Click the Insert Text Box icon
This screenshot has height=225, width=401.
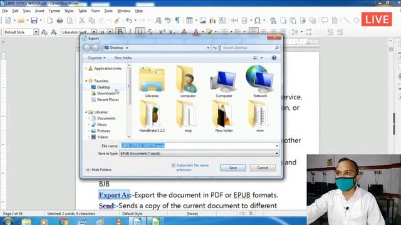[x=222, y=21]
